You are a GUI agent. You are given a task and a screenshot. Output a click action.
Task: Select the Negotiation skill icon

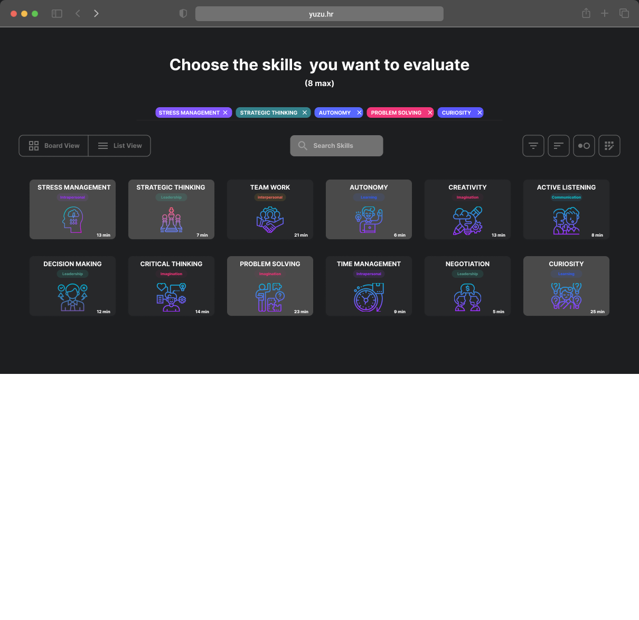[x=467, y=297]
